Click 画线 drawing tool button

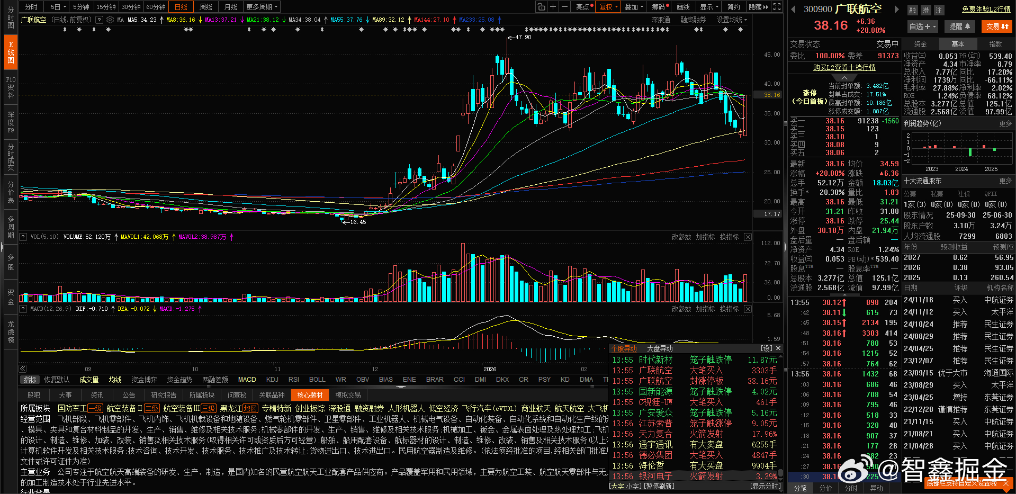(683, 7)
